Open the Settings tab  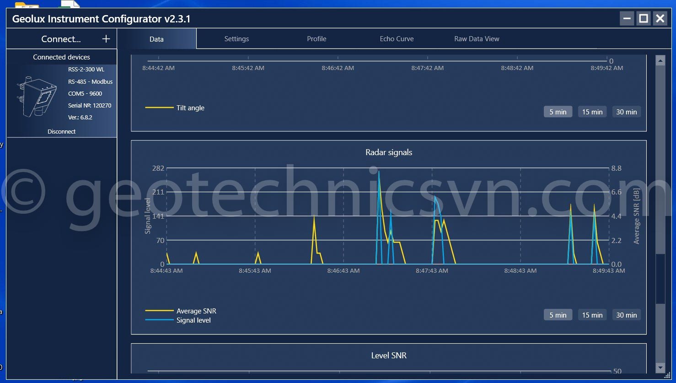pyautogui.click(x=236, y=39)
